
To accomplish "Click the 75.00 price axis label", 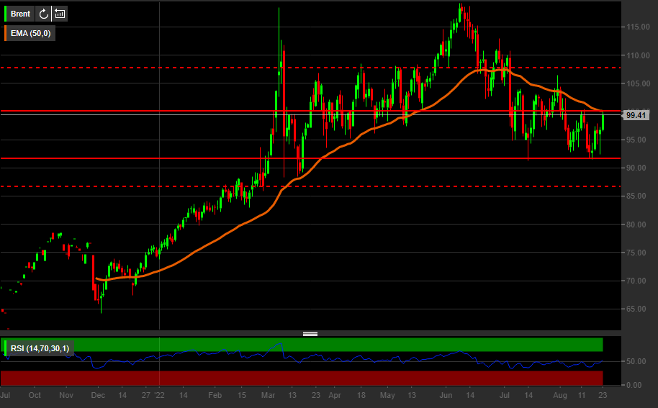I will click(638, 253).
